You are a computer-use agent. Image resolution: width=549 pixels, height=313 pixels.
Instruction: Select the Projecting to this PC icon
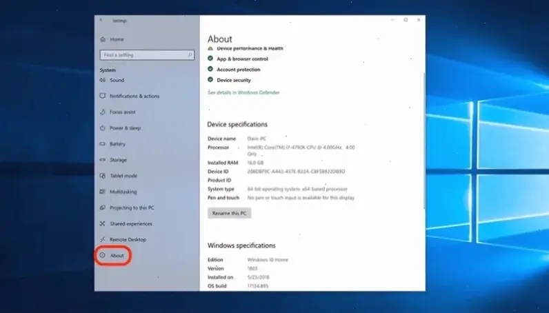pyautogui.click(x=102, y=208)
